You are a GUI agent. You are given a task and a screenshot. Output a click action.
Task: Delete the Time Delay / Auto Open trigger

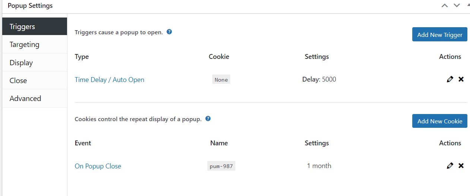click(x=461, y=79)
